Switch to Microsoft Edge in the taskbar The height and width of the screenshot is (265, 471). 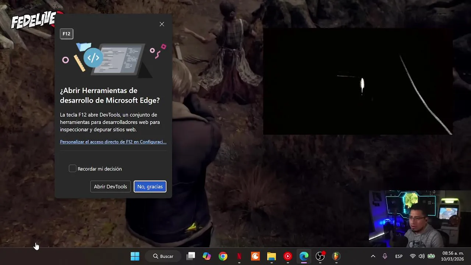(304, 256)
